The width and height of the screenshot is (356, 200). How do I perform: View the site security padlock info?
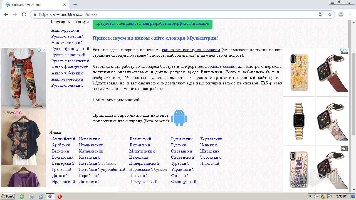tap(35, 14)
